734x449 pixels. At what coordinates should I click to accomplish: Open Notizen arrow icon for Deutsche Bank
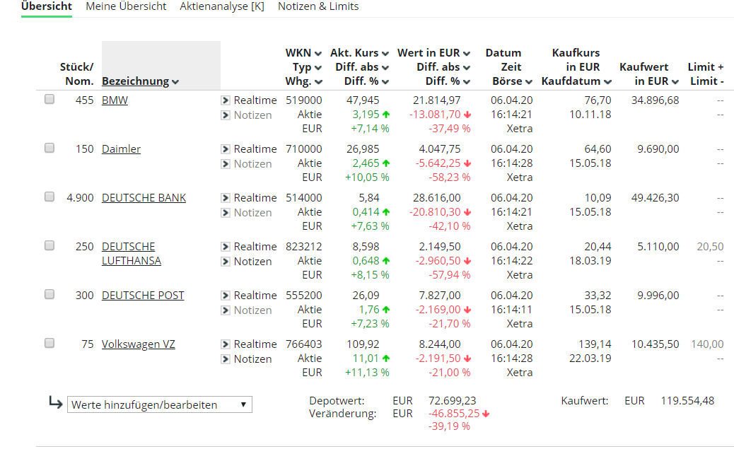point(226,213)
